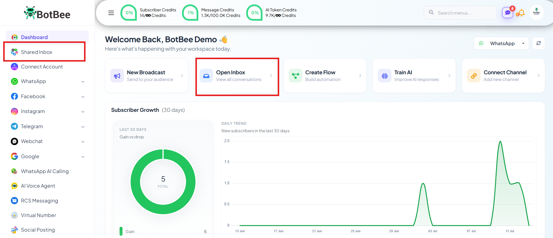Screen dimensions: 553x238
Task: Open the chat messages icon with badge
Action: pos(508,13)
